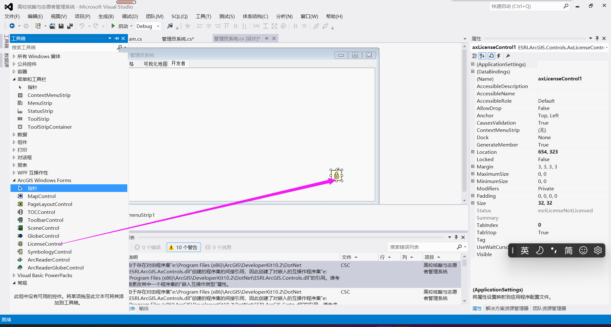Toggle the 0 messages filter button
Image resolution: width=611 pixels, height=327 pixels.
point(218,247)
